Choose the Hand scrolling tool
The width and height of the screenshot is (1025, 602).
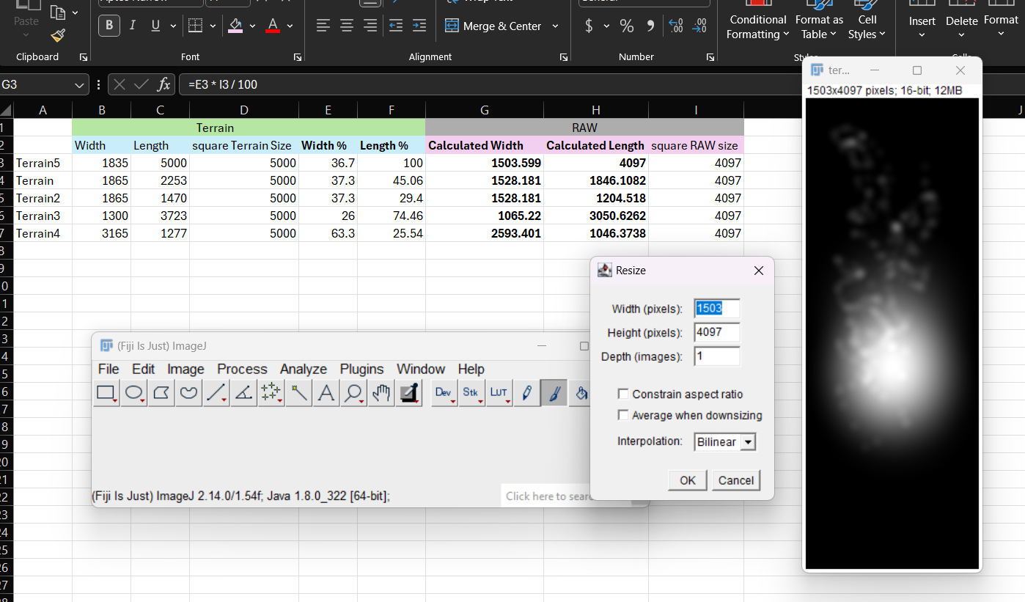381,393
